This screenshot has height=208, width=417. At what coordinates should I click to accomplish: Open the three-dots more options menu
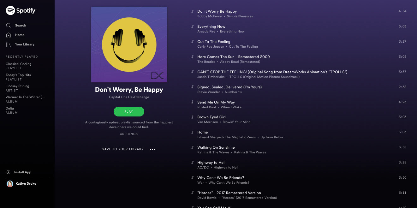point(152,150)
